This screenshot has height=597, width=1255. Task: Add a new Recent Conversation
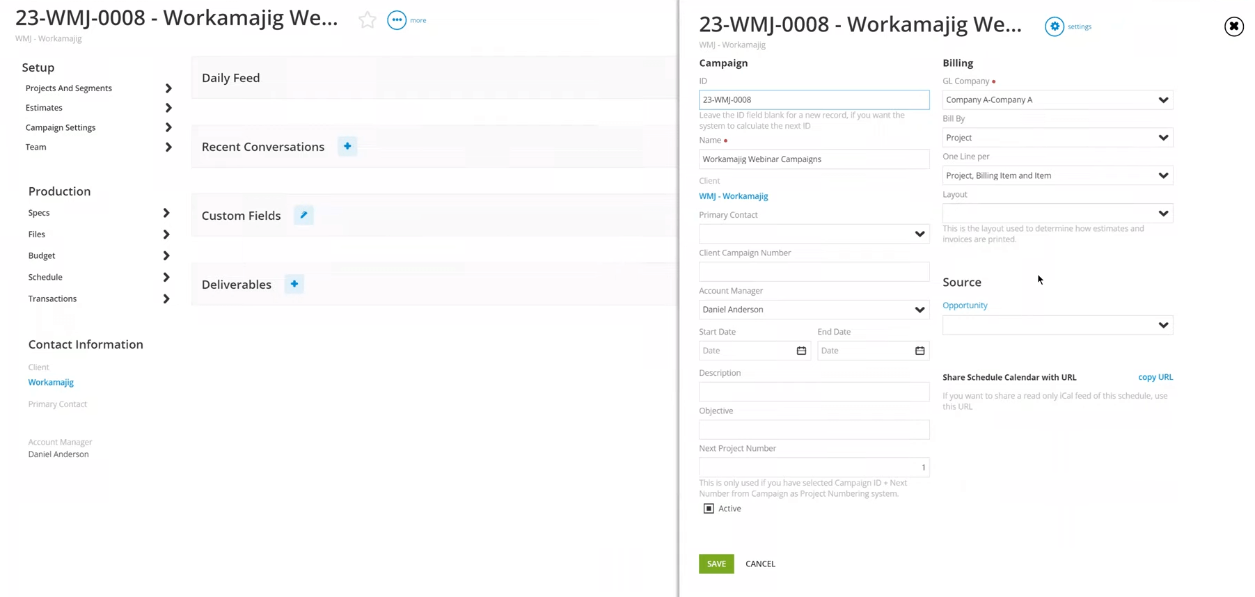pos(347,146)
